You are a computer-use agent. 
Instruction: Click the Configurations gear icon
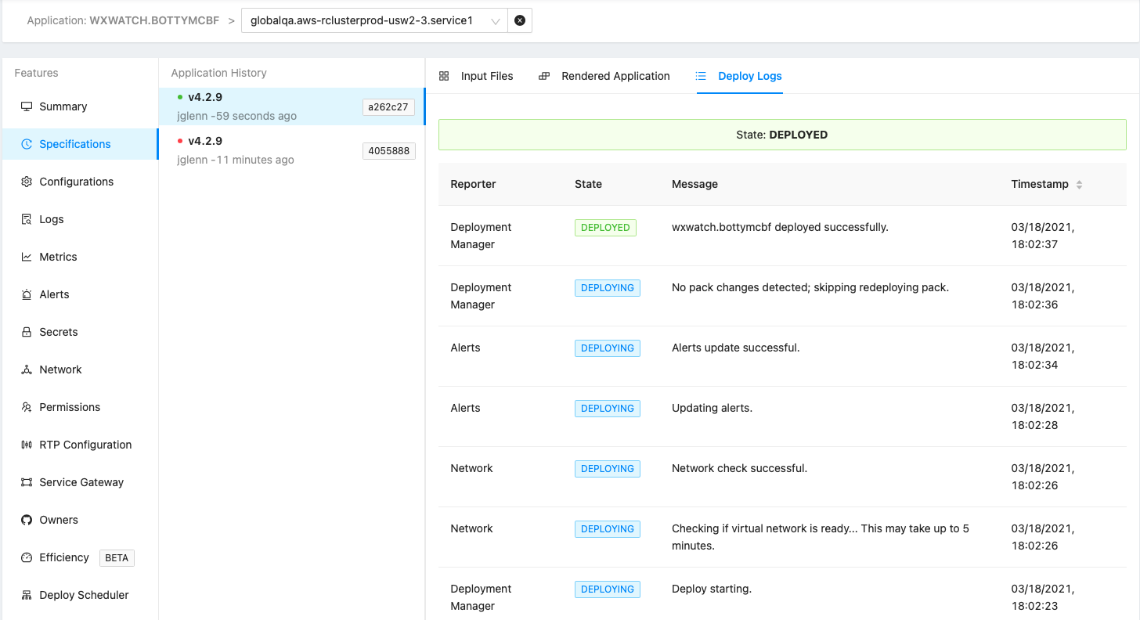pyautogui.click(x=27, y=182)
